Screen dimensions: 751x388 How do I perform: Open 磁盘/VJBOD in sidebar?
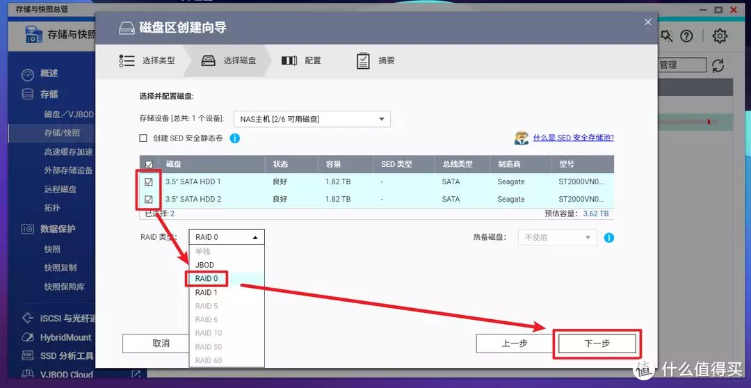click(x=68, y=115)
